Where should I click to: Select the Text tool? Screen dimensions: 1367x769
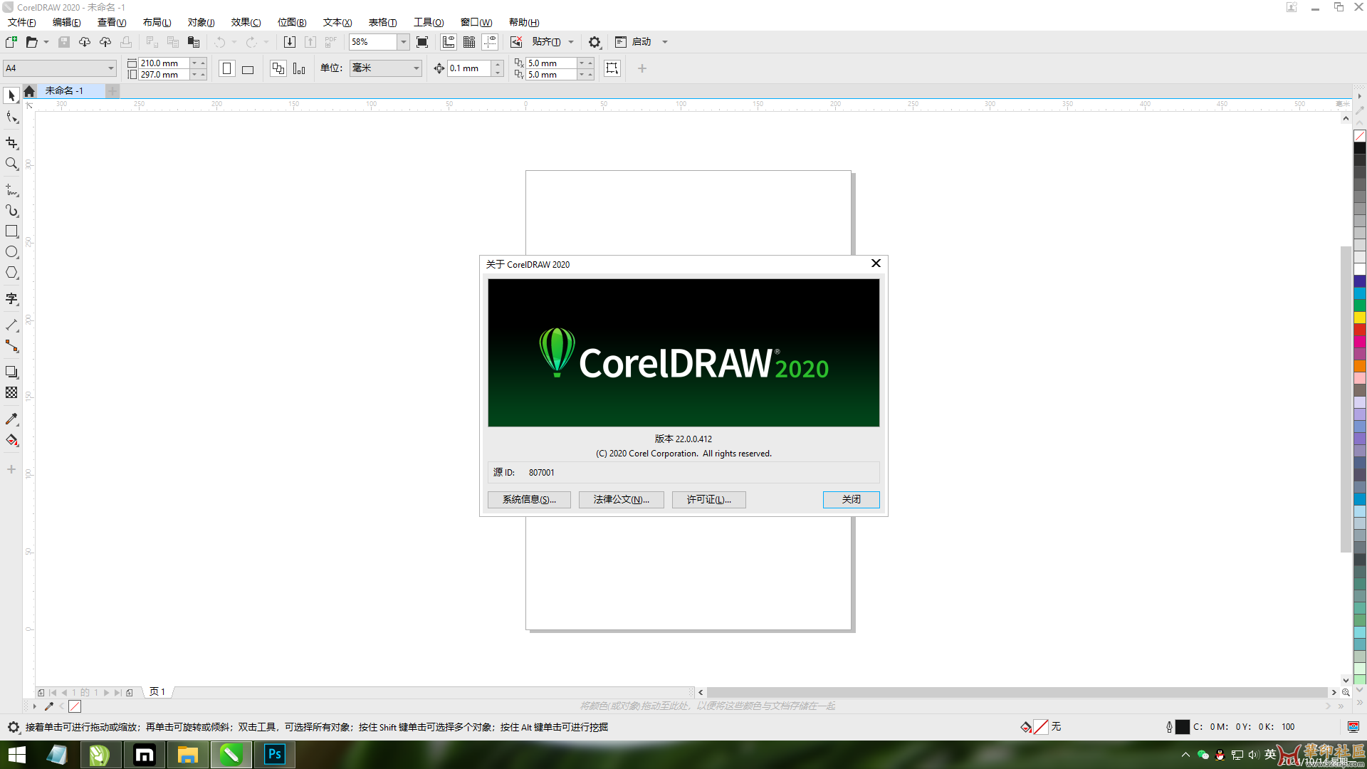point(11,299)
